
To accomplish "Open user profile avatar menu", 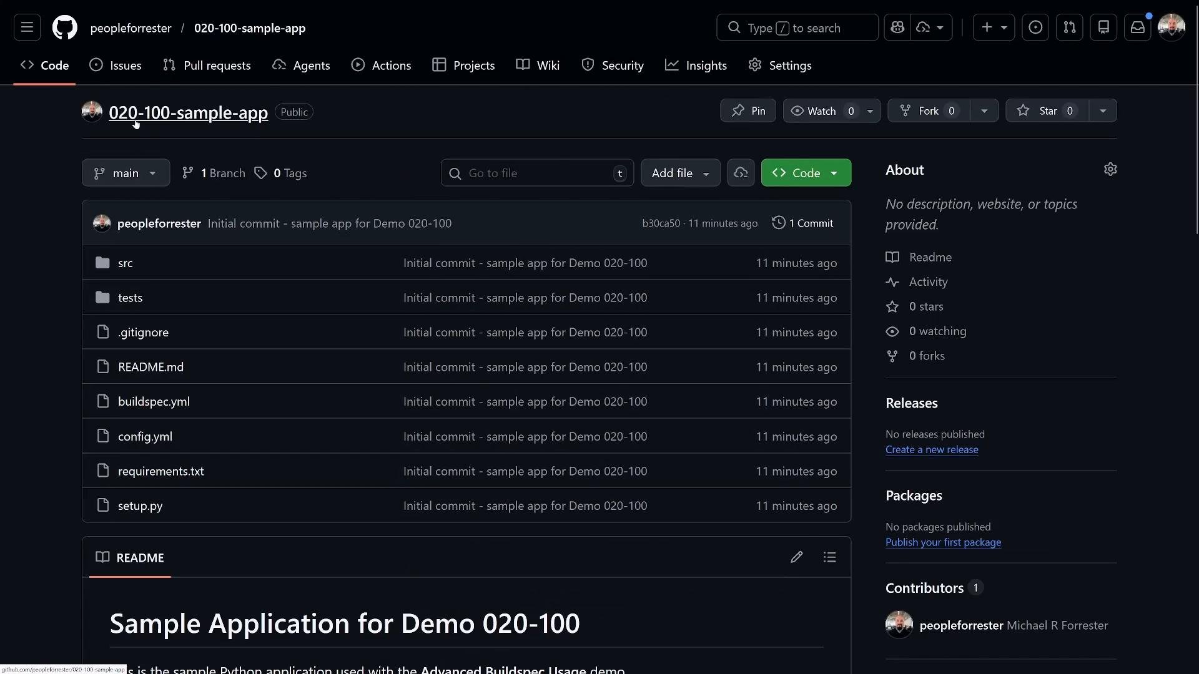I will (x=1172, y=27).
